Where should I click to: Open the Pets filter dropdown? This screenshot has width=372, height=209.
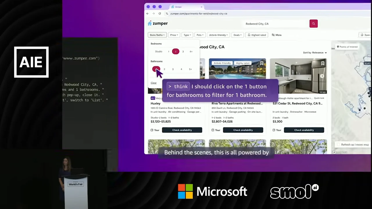200,35
